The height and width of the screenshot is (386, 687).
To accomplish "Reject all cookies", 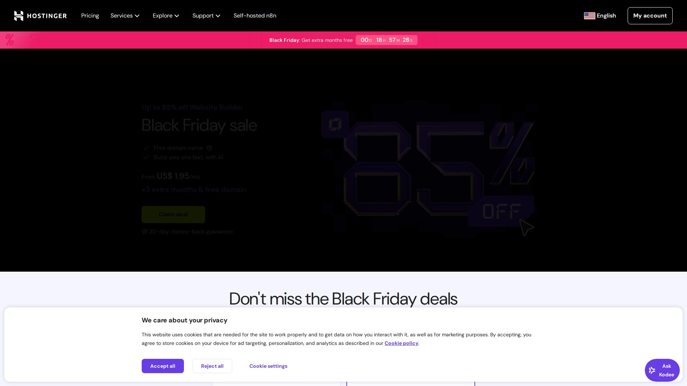I will click(x=212, y=366).
